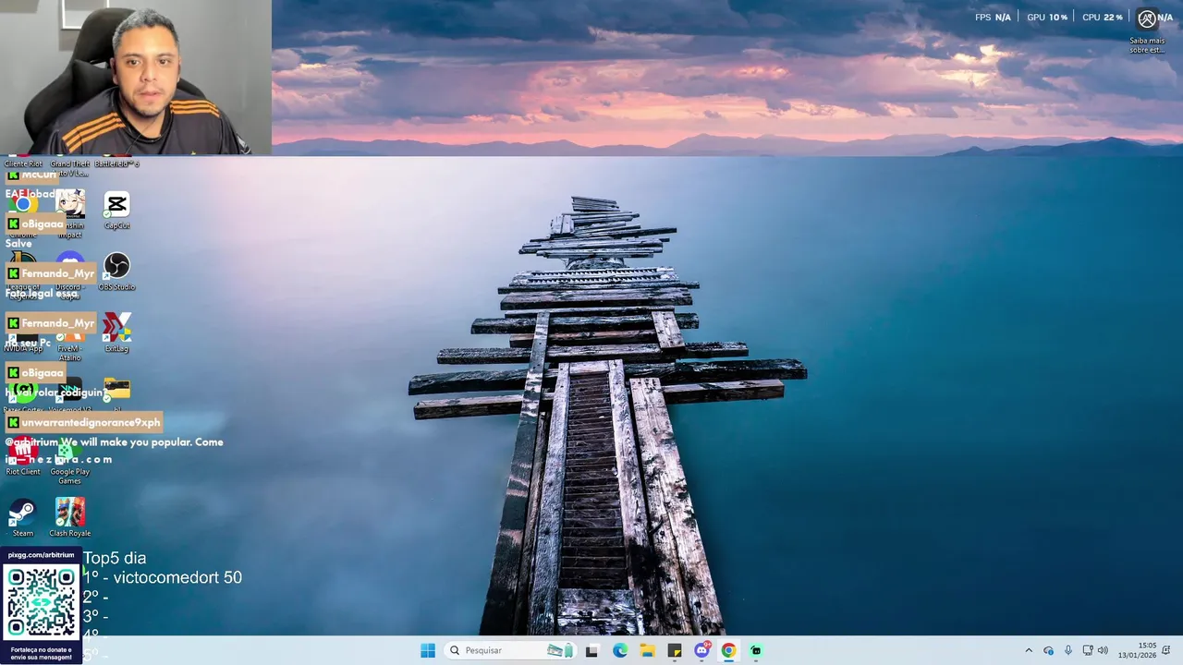Switch to Google Chrome on the taskbar
This screenshot has width=1183, height=665.
(x=728, y=650)
